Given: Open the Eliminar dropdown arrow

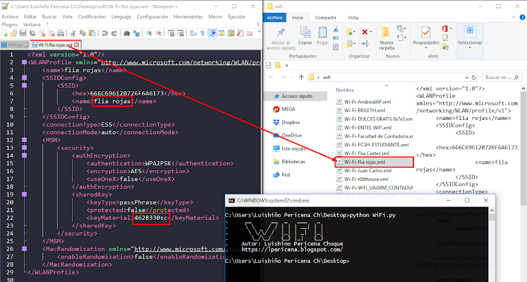Looking at the screenshot, I should point(371,32).
